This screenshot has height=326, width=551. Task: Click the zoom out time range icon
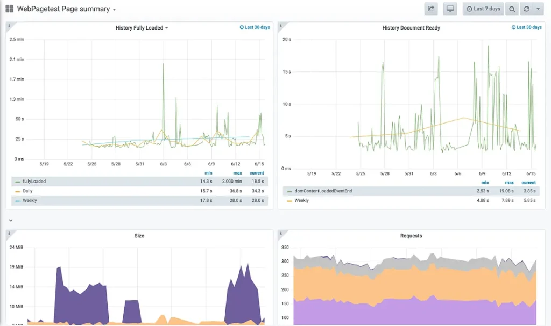pyautogui.click(x=512, y=9)
